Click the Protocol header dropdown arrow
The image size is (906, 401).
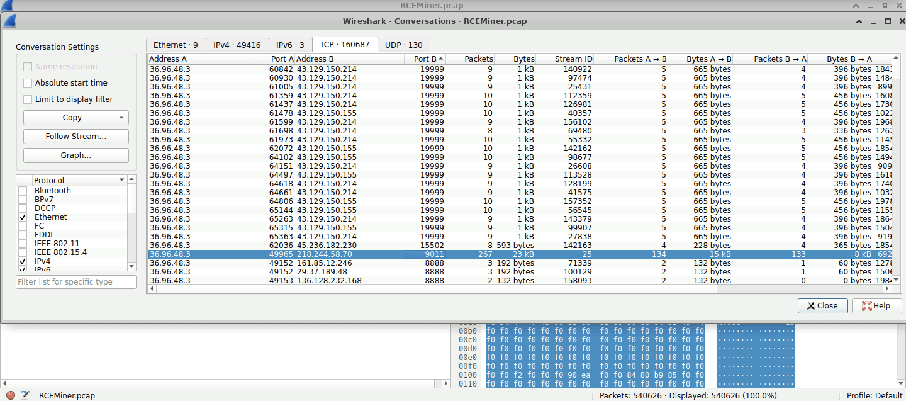[x=122, y=180]
